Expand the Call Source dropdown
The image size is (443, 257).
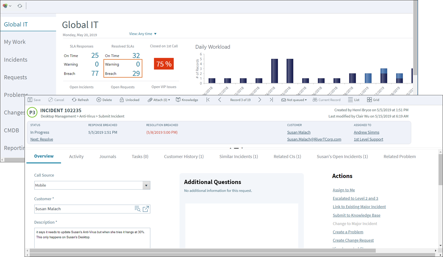coord(146,185)
